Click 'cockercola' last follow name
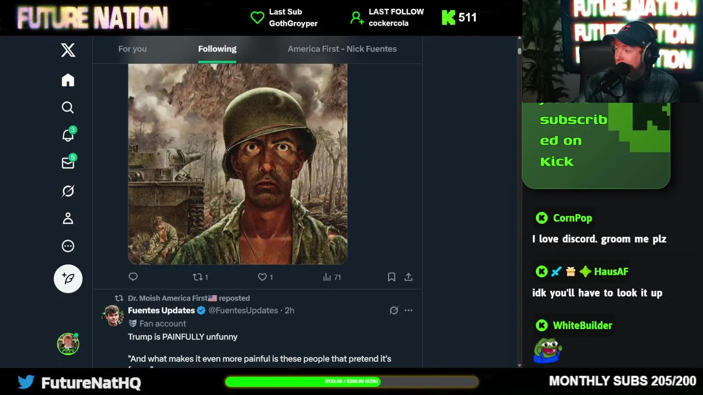Viewport: 703px width, 395px height. (x=388, y=24)
